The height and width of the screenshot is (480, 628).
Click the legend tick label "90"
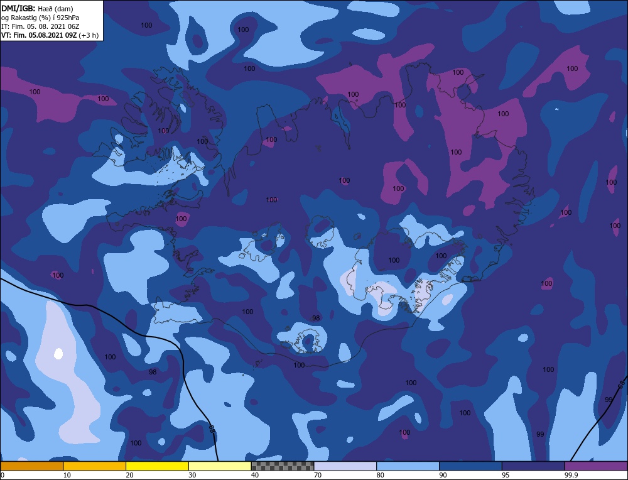(443, 475)
